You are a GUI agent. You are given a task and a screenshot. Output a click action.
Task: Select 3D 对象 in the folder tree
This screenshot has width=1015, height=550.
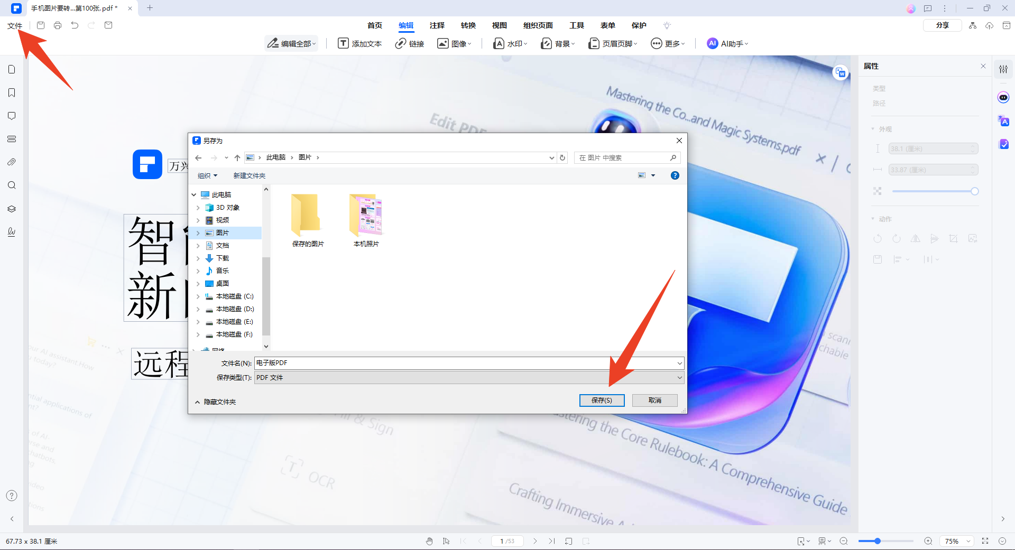pos(228,208)
